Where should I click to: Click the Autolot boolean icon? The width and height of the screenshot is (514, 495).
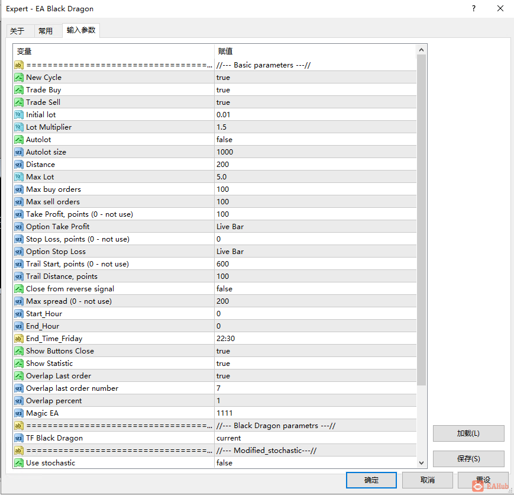click(x=19, y=140)
